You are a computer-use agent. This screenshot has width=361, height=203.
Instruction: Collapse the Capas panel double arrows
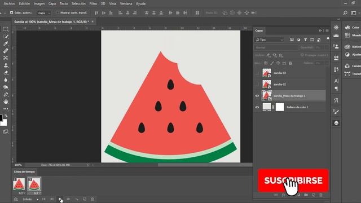click(x=320, y=30)
